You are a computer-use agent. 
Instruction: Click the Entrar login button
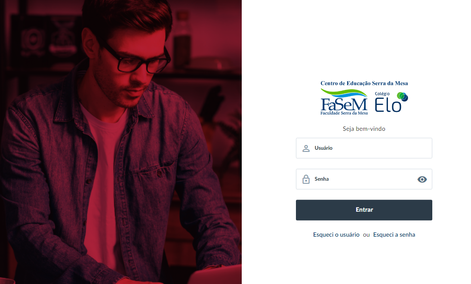click(364, 210)
